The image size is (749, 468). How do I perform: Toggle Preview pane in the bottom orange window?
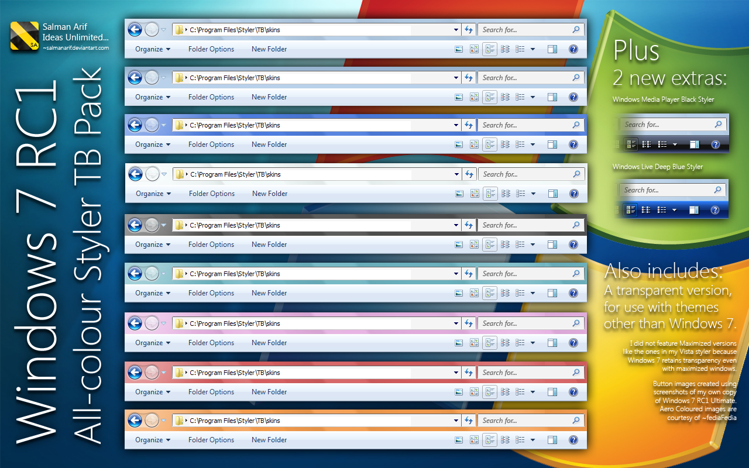point(552,439)
